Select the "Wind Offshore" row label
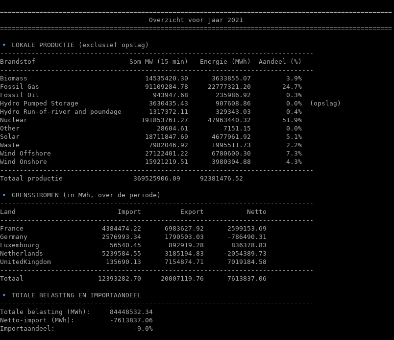This screenshot has width=394, height=340. tap(25, 154)
